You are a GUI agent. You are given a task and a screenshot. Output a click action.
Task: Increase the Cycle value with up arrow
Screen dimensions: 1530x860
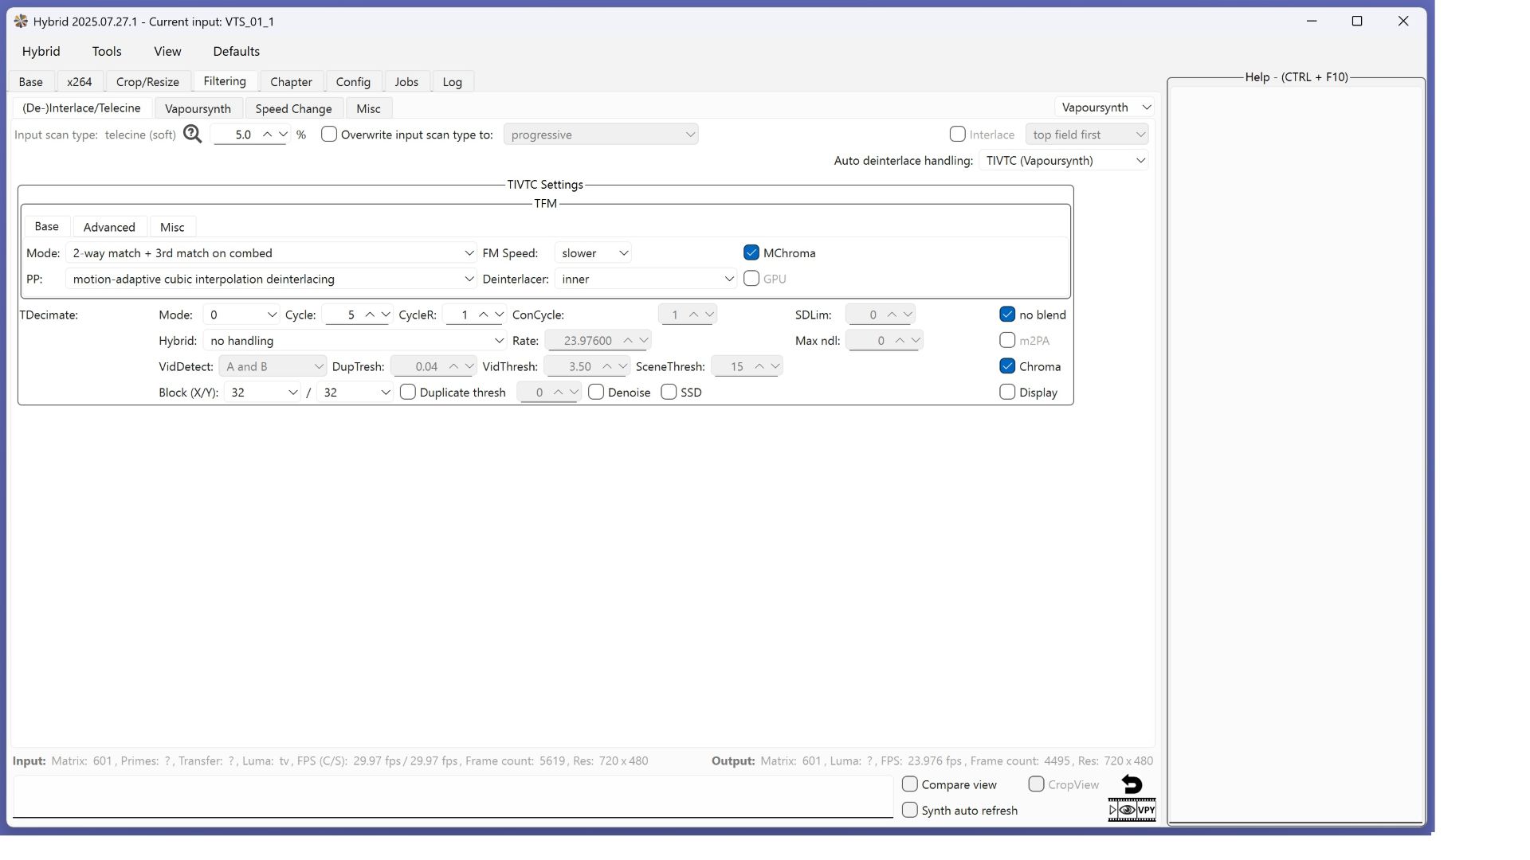[x=370, y=315]
